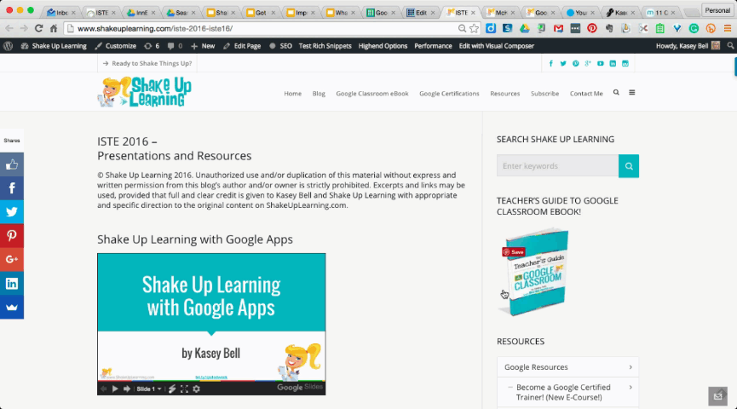
Task: Open the Performance admin bar item
Action: click(433, 46)
